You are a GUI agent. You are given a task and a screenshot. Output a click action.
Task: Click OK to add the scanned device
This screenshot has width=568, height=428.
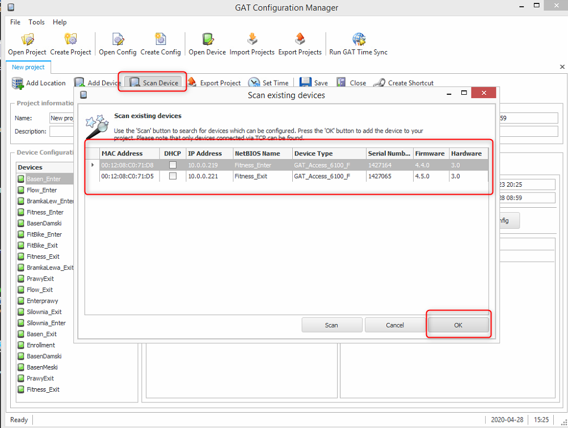[x=458, y=325]
